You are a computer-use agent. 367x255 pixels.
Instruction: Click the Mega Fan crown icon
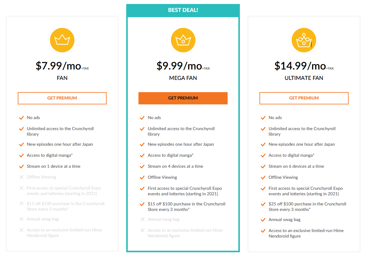(x=183, y=40)
